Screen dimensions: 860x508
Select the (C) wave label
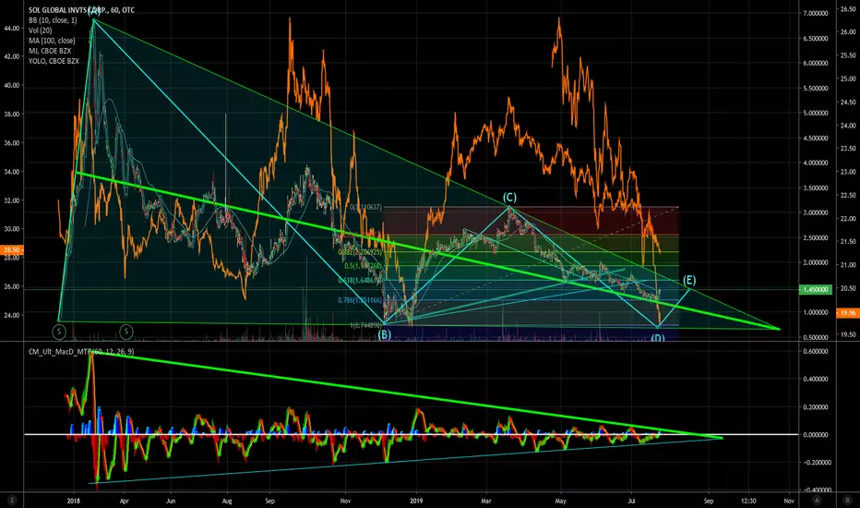click(x=509, y=197)
